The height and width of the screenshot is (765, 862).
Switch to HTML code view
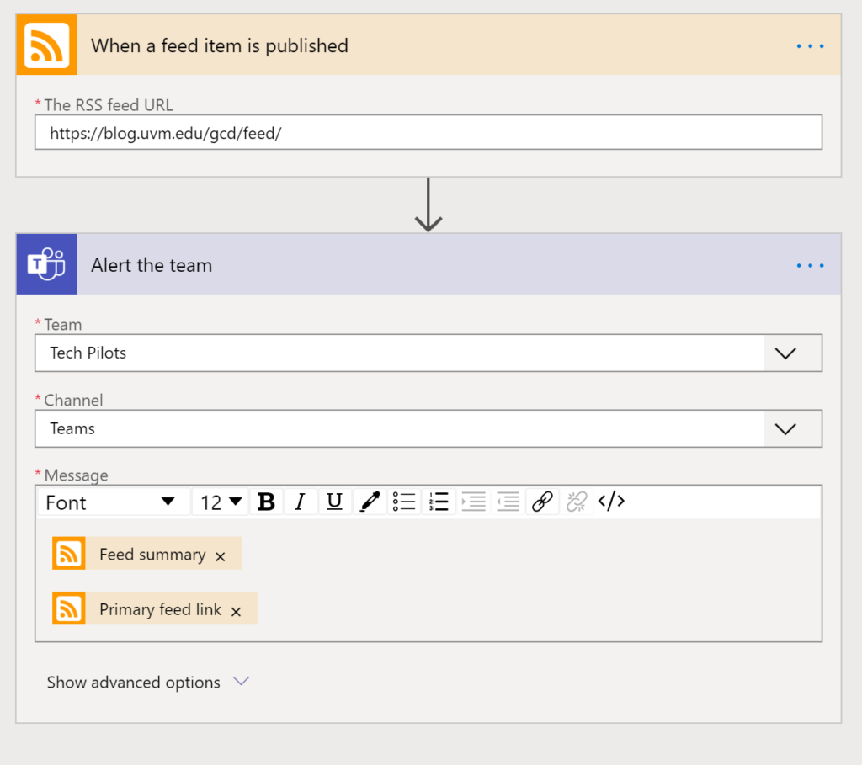click(x=611, y=502)
